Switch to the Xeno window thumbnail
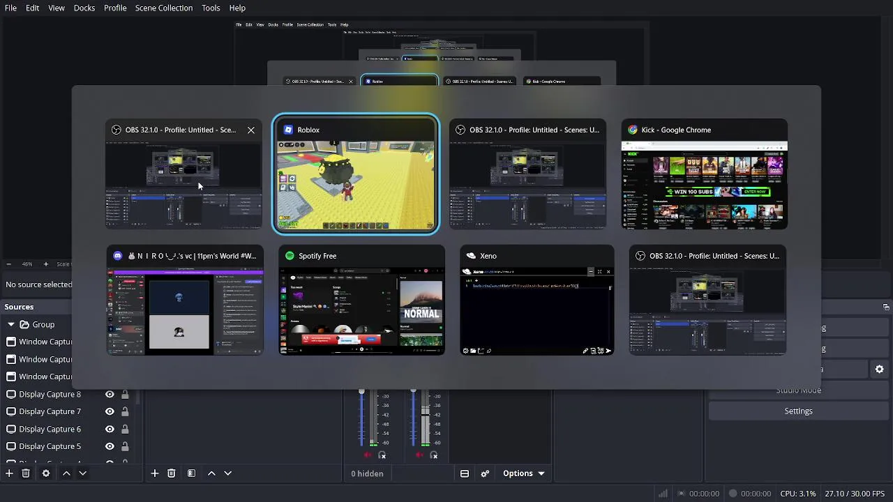The image size is (893, 502). pos(537,300)
